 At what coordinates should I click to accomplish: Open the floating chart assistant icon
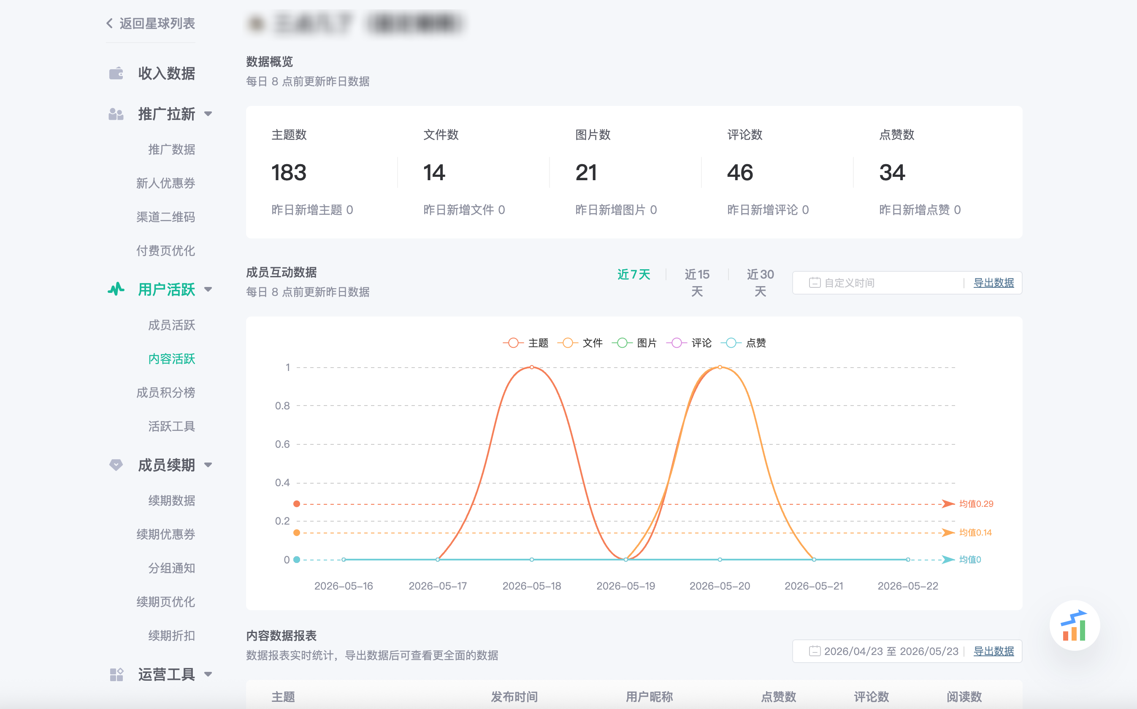tap(1075, 625)
